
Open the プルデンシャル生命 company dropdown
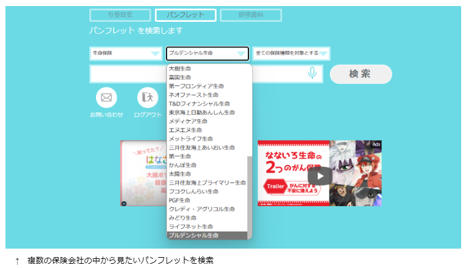tap(207, 53)
